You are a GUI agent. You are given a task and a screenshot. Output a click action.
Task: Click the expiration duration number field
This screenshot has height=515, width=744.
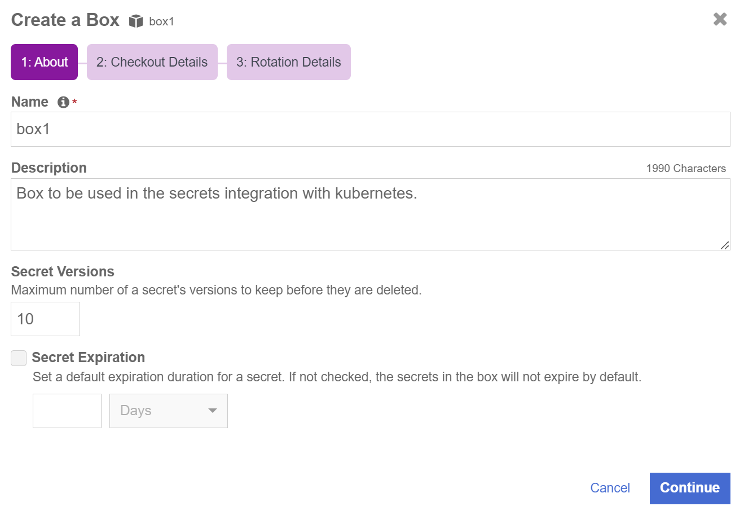click(67, 411)
